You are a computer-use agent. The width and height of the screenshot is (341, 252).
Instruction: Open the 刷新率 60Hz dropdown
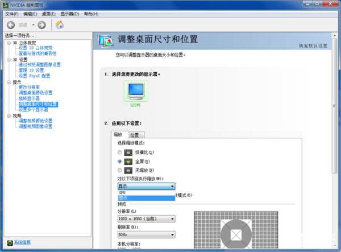[145, 234]
